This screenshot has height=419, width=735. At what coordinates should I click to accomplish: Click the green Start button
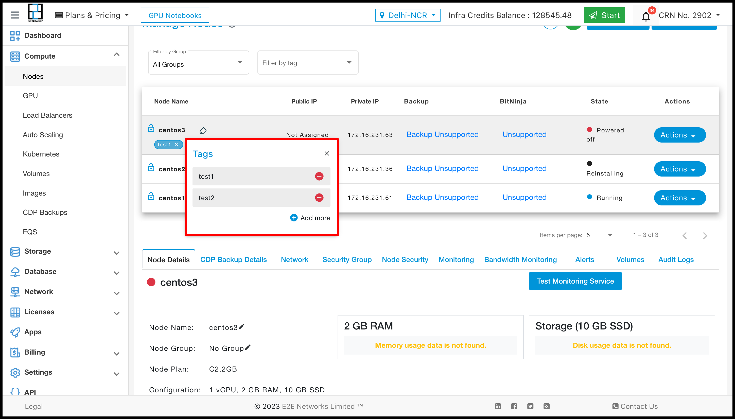click(x=604, y=15)
